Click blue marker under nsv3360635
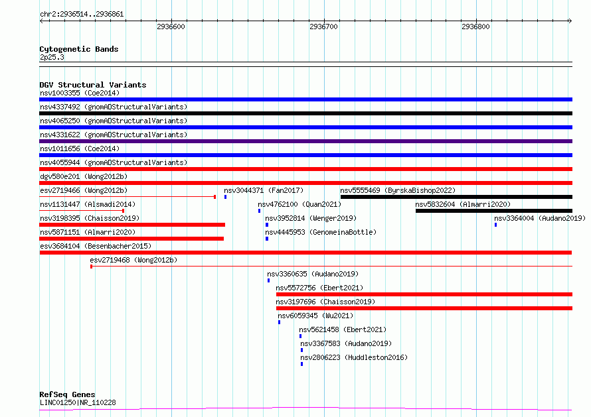 coord(268,280)
